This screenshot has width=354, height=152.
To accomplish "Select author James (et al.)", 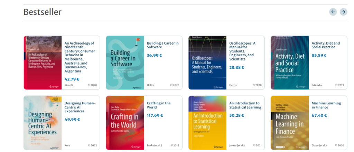I will coord(237,145).
